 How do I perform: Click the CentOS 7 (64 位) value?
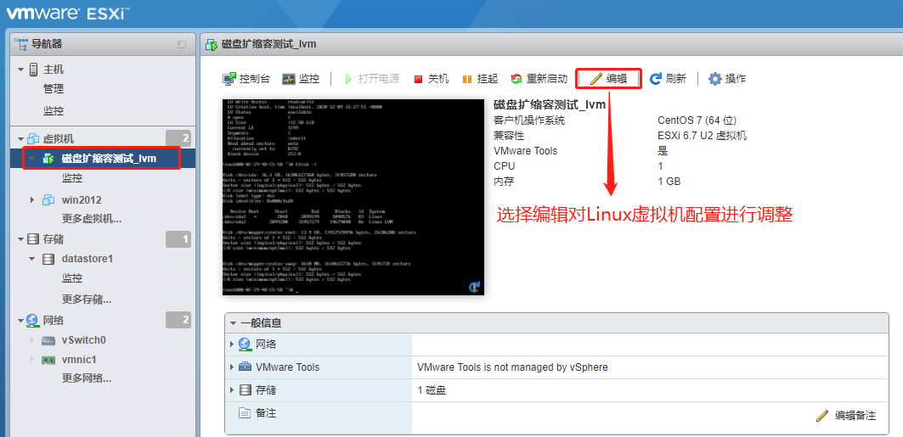coord(697,120)
